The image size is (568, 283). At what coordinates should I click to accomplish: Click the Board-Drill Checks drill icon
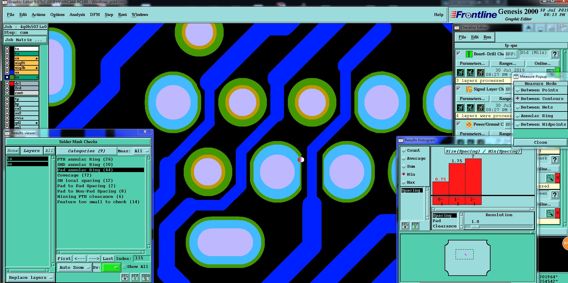[x=469, y=54]
